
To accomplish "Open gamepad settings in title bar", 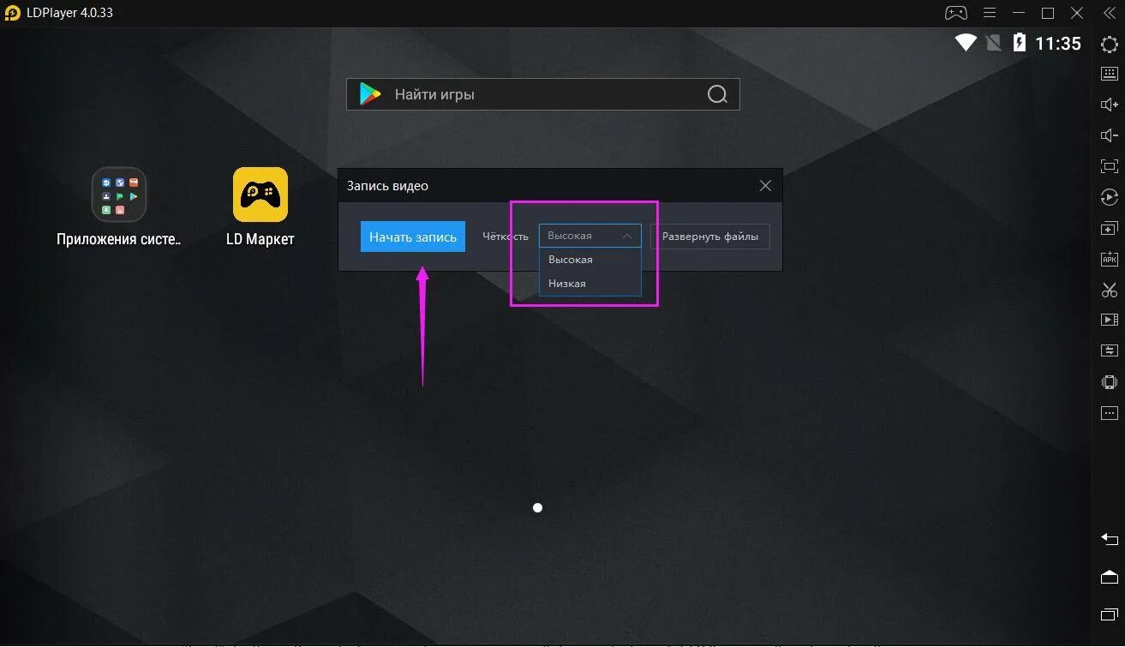I will [955, 13].
